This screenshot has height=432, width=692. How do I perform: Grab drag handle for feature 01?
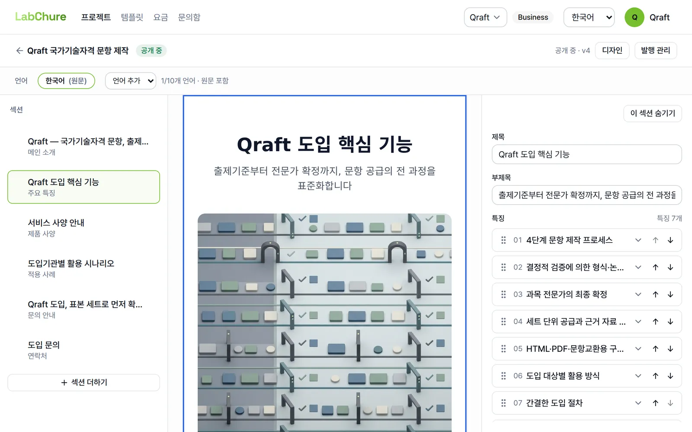pyautogui.click(x=503, y=240)
